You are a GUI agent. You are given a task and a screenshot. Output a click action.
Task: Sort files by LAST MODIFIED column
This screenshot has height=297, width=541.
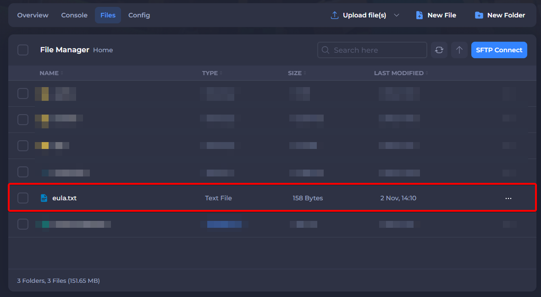pos(399,73)
